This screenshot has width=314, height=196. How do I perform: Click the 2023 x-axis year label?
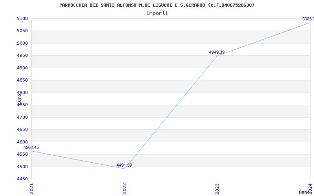(x=217, y=188)
